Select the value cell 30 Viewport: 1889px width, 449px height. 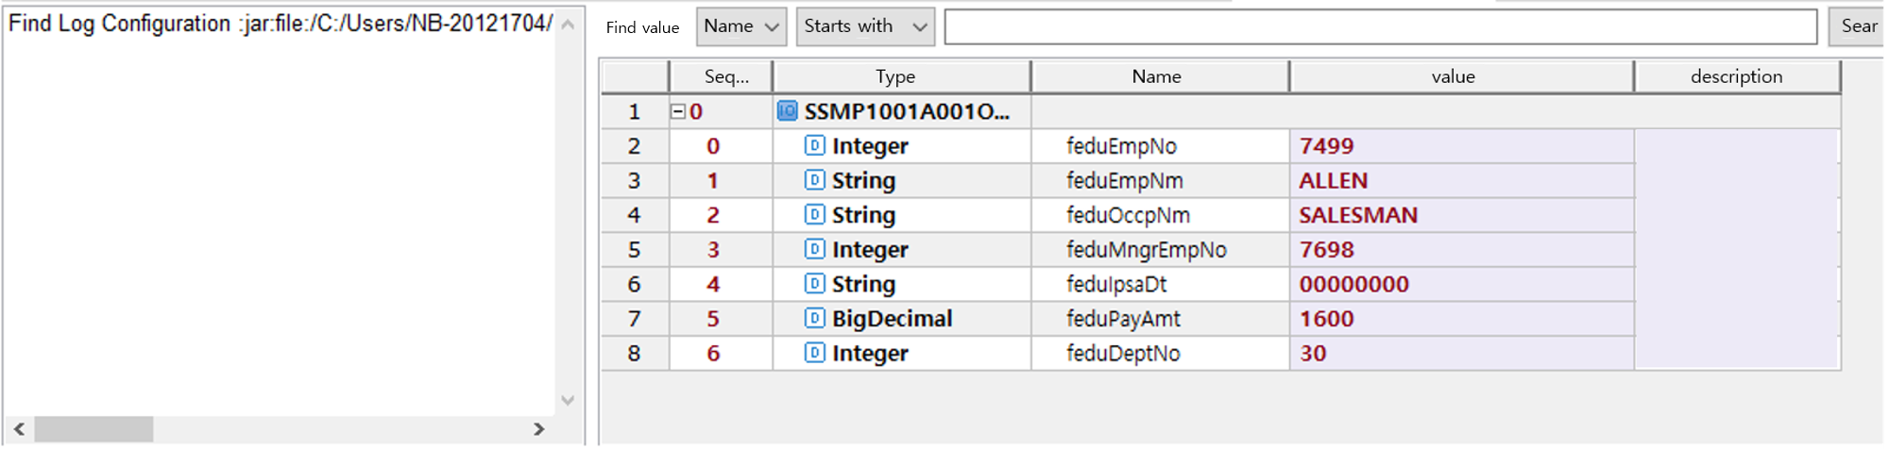[x=1461, y=353]
